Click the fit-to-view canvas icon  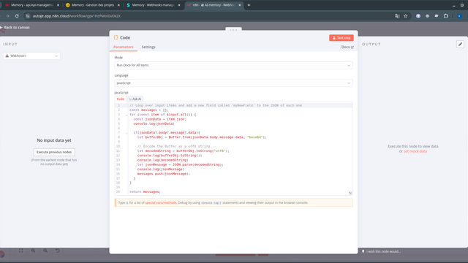[21, 251]
